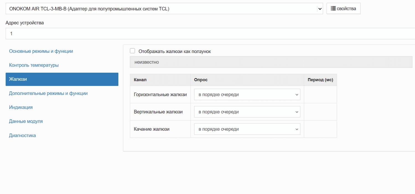Expand the Опрос dropdown for Качание жалюзи

pyautogui.click(x=247, y=129)
